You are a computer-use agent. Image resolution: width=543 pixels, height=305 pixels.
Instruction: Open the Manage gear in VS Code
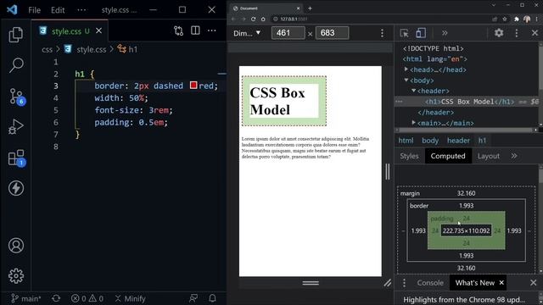[16, 276]
